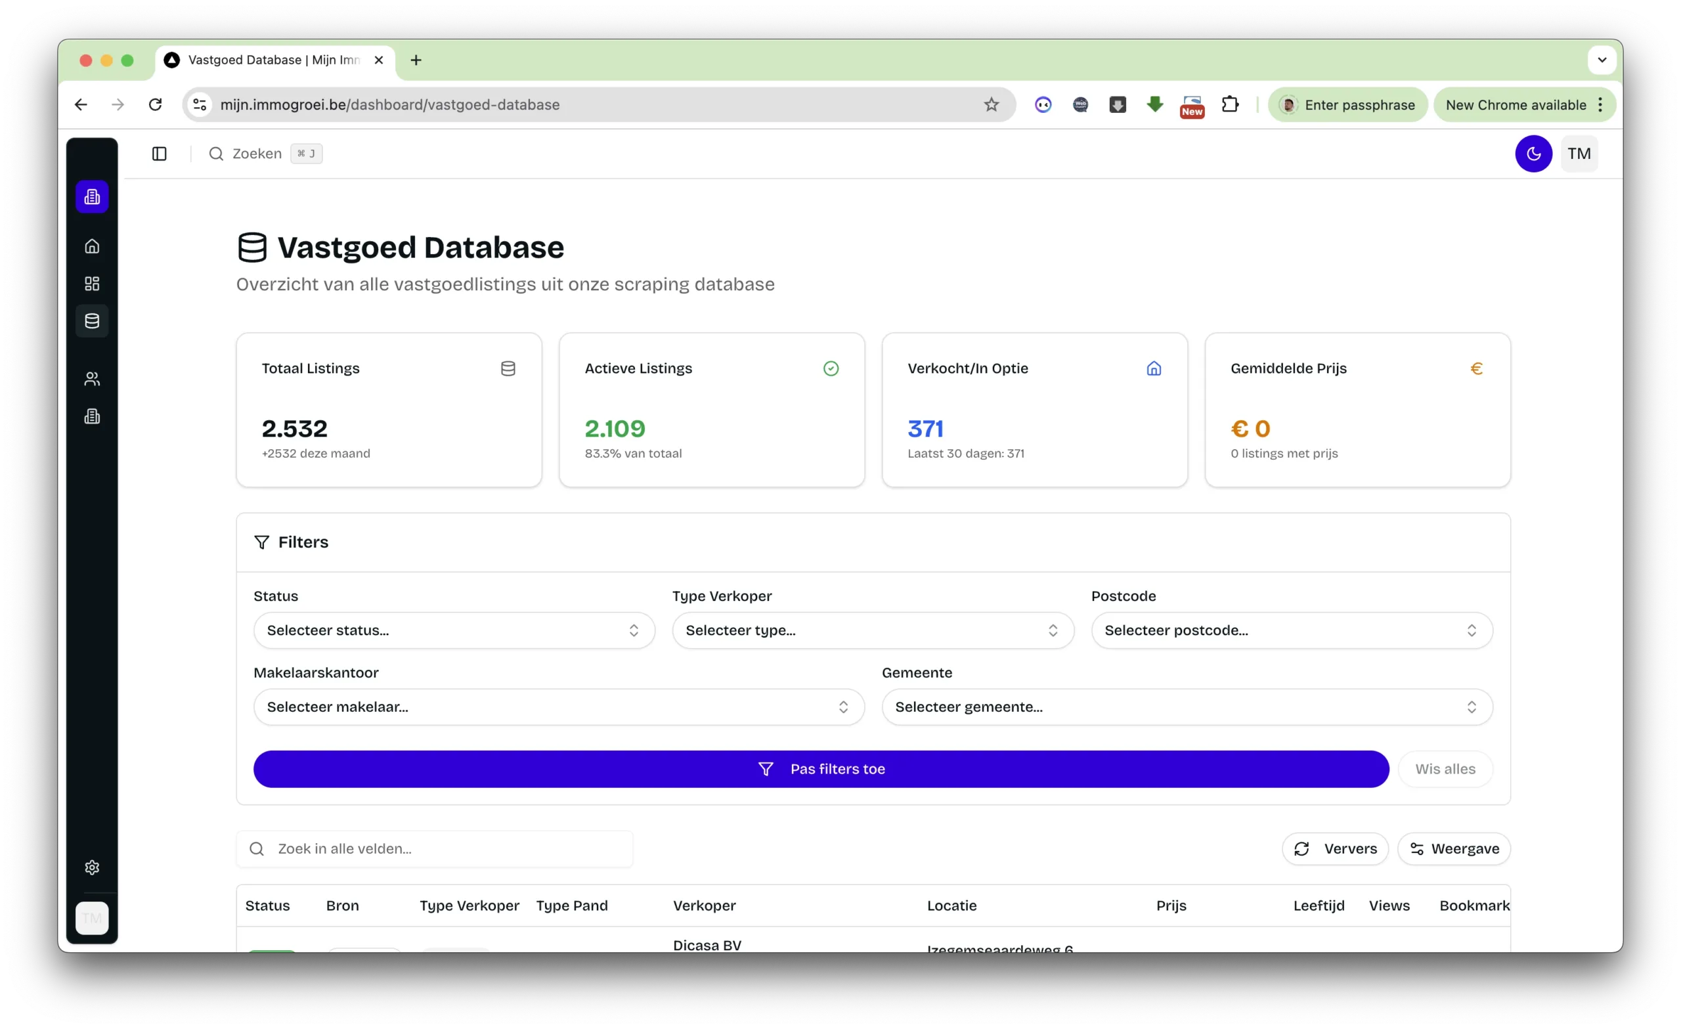Bookmark this page with star icon
This screenshot has width=1681, height=1029.
(x=992, y=104)
